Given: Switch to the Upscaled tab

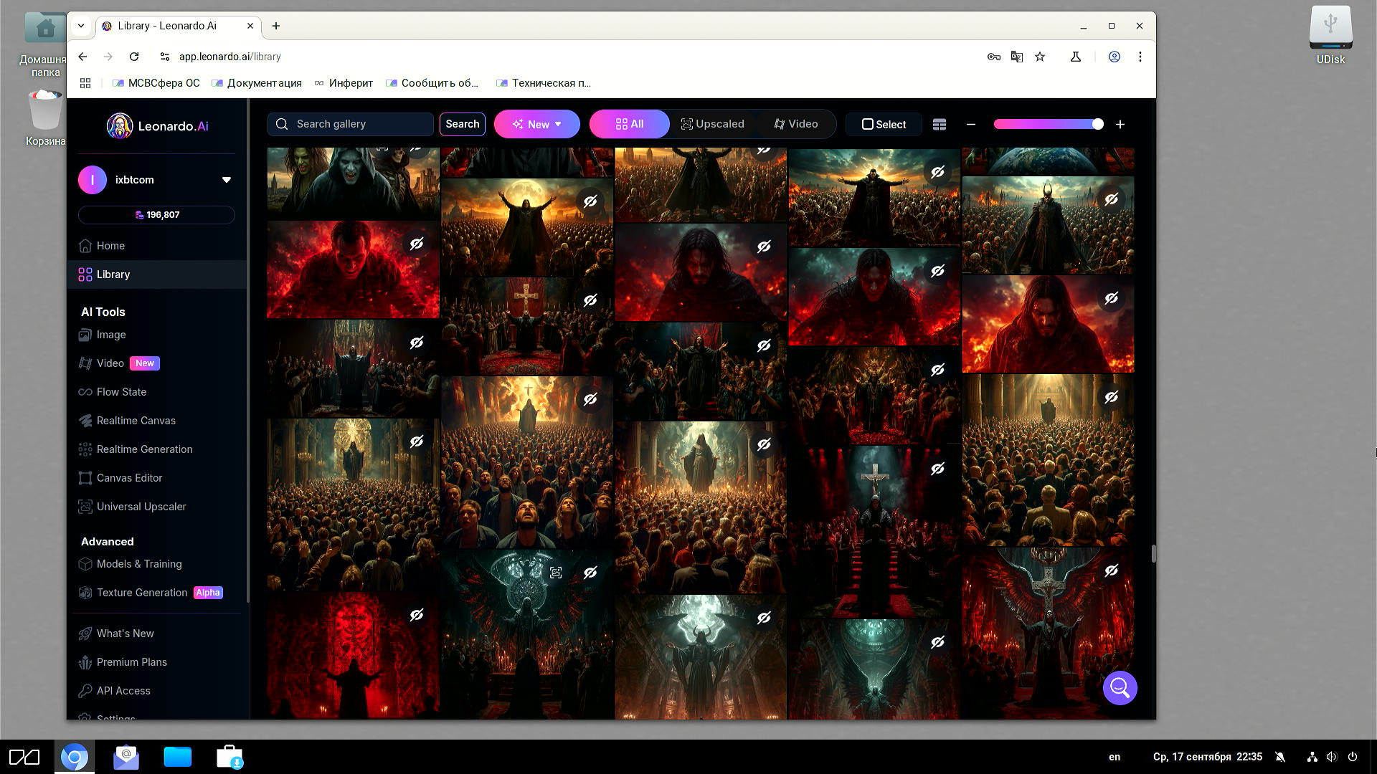Looking at the screenshot, I should [712, 124].
